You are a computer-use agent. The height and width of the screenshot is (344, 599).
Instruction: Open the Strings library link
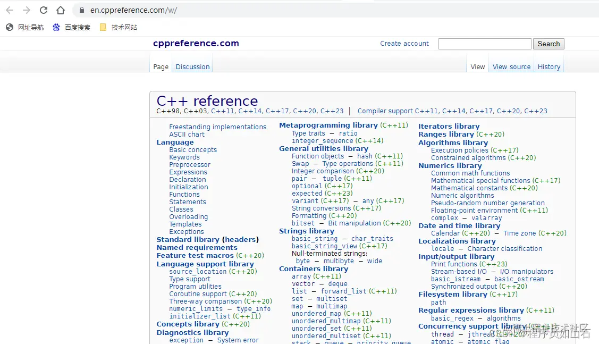point(306,231)
